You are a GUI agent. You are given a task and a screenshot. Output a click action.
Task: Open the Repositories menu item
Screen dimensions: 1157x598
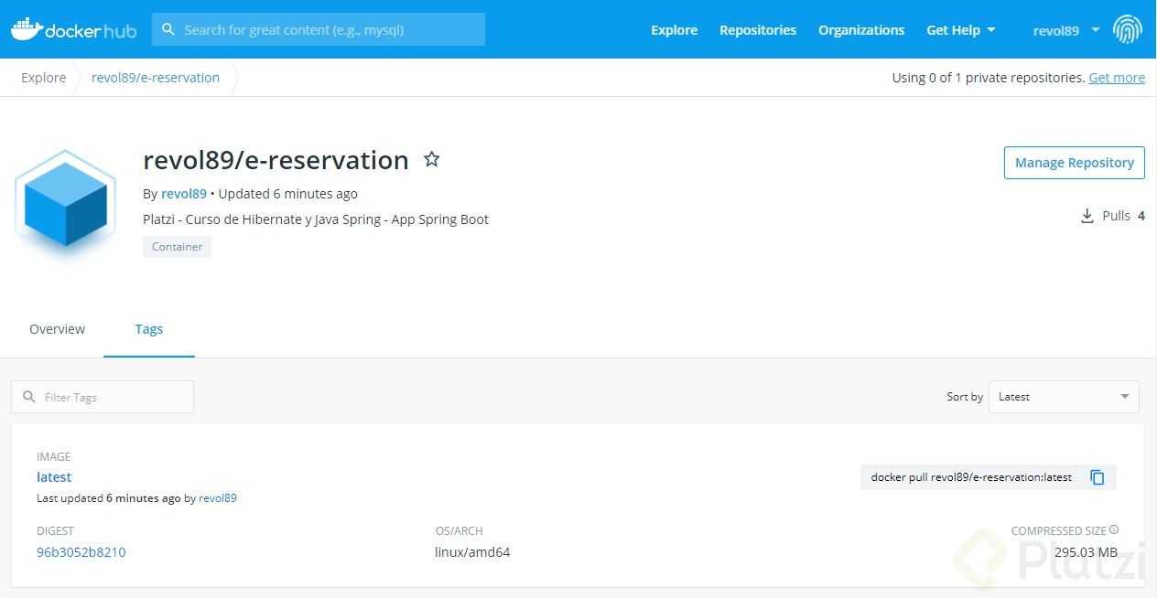click(758, 29)
